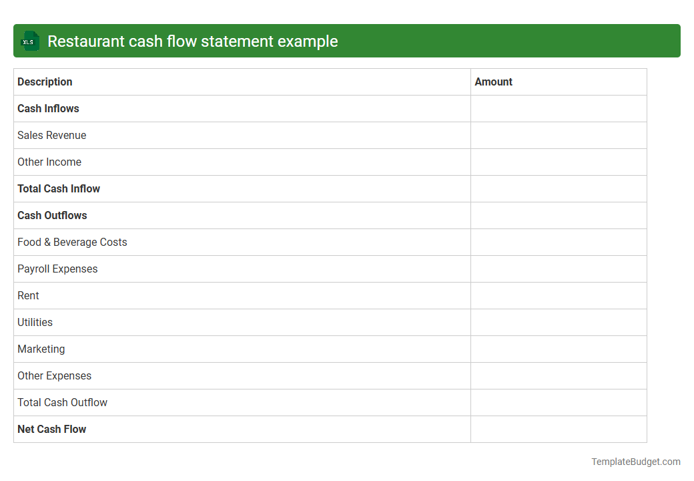
Task: Open the TemplateBudget.com link
Action: (635, 461)
